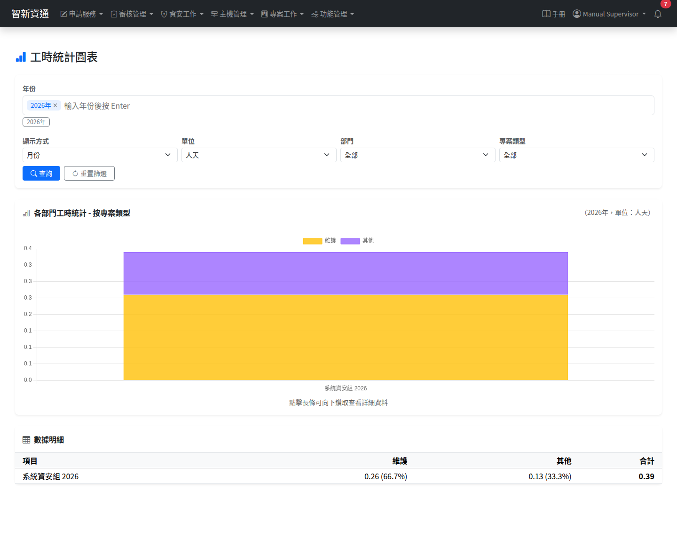
Task: Click the 專案工作 kanban icon
Action: click(x=265, y=14)
